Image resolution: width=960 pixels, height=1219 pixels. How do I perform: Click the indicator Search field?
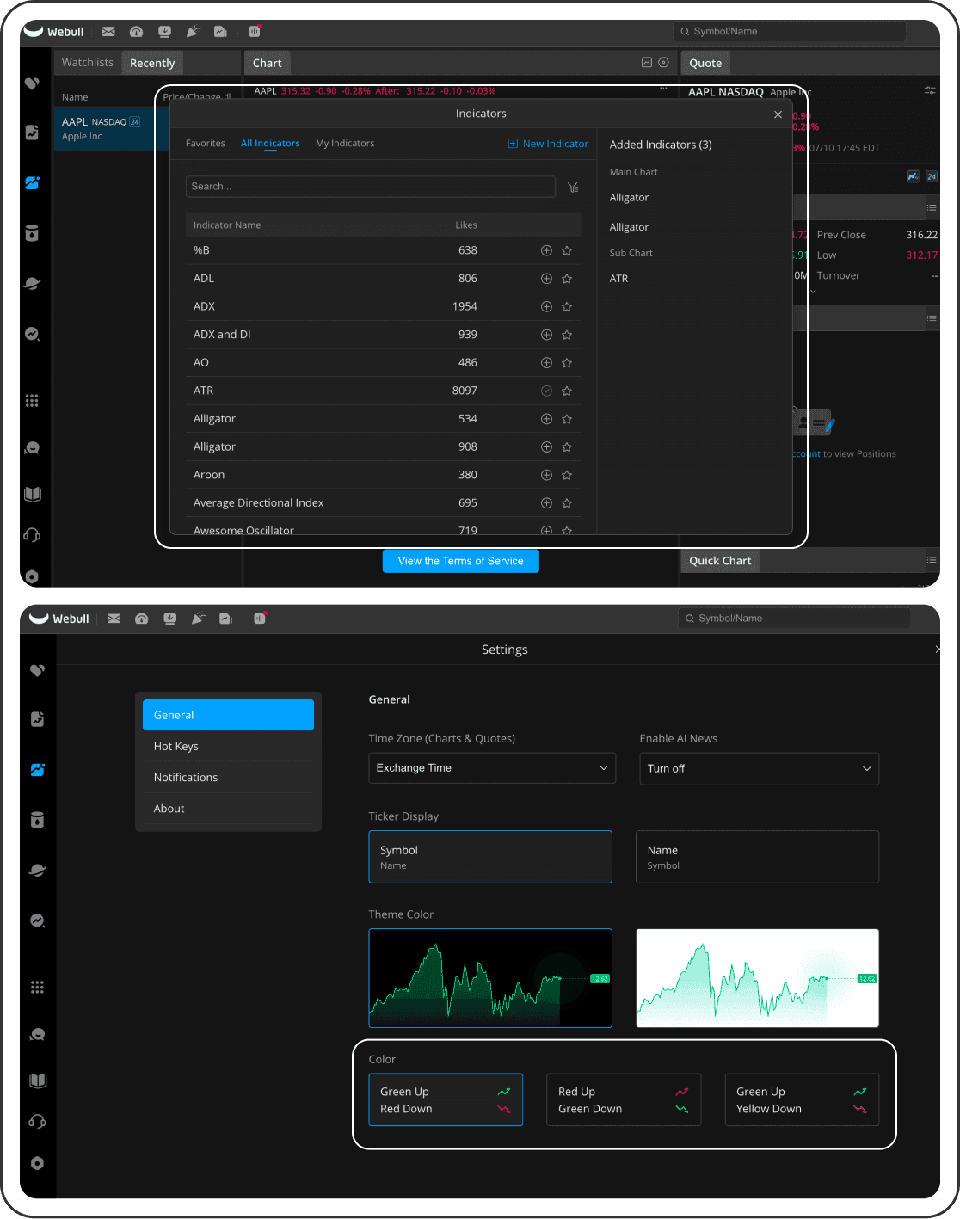pyautogui.click(x=371, y=187)
